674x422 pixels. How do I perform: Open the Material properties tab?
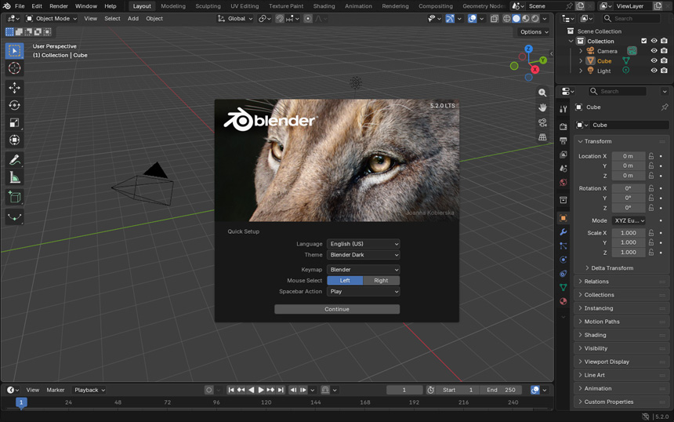563,301
